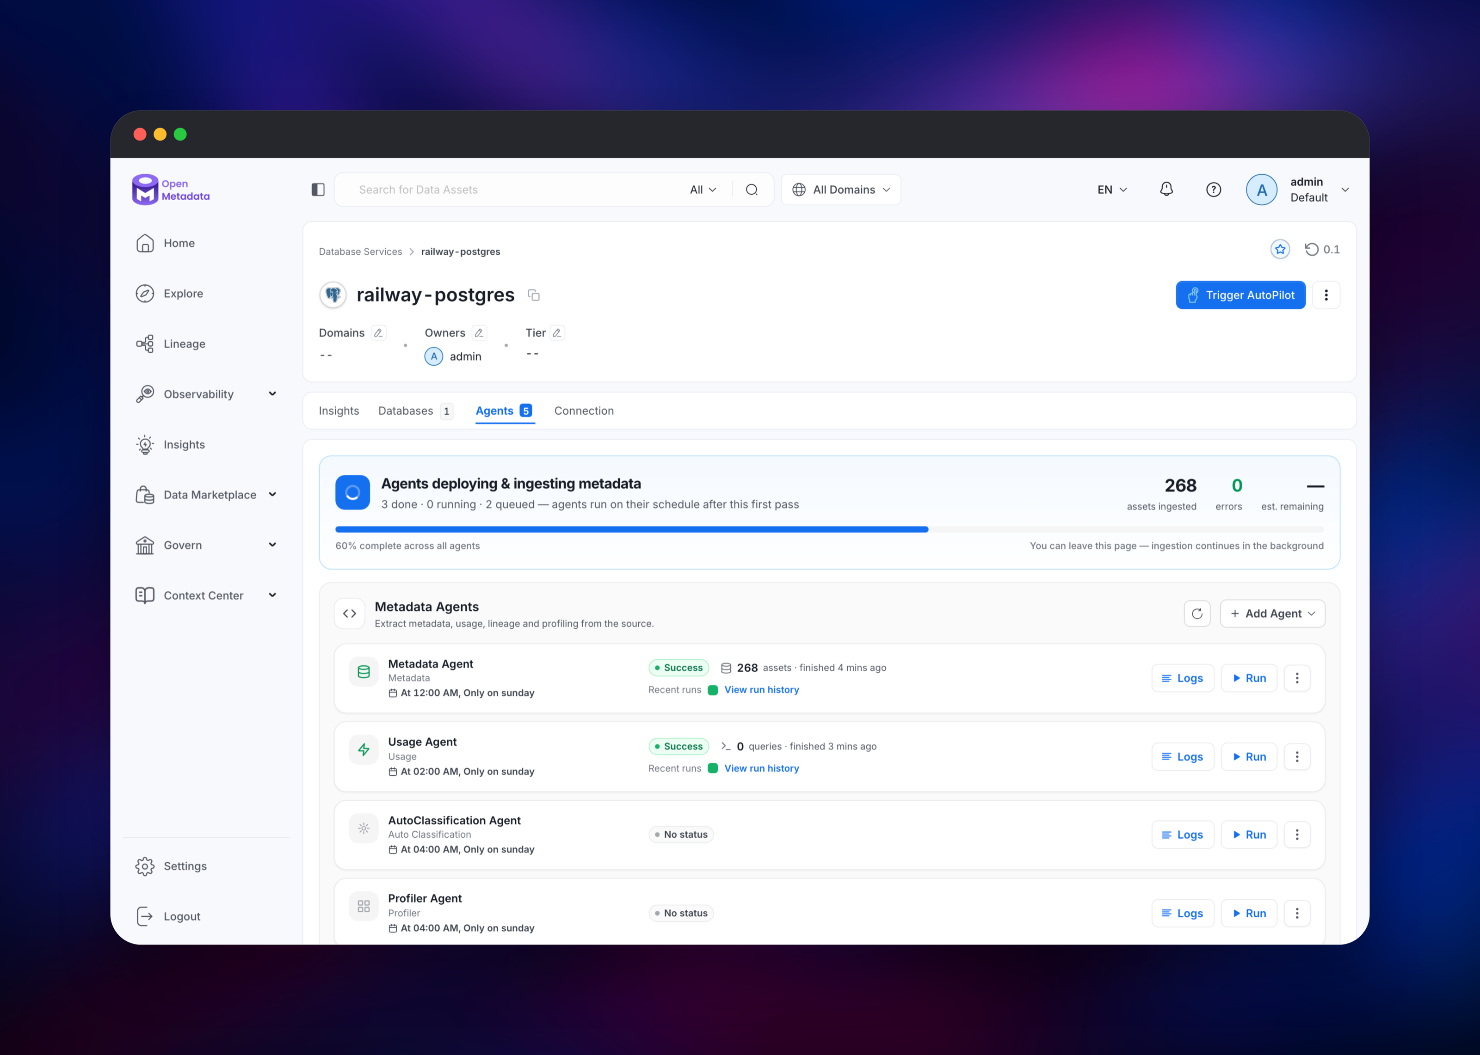
Task: Open Explore in sidebar
Action: pyautogui.click(x=169, y=294)
